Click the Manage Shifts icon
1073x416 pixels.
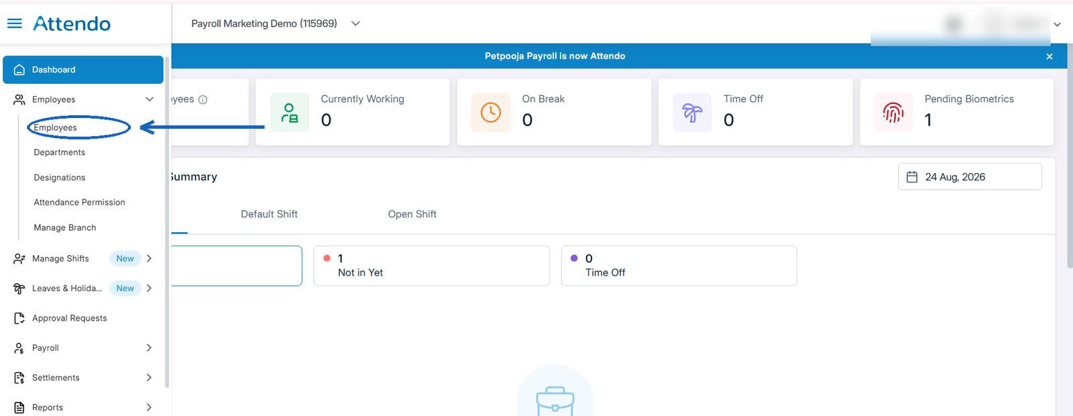click(19, 258)
